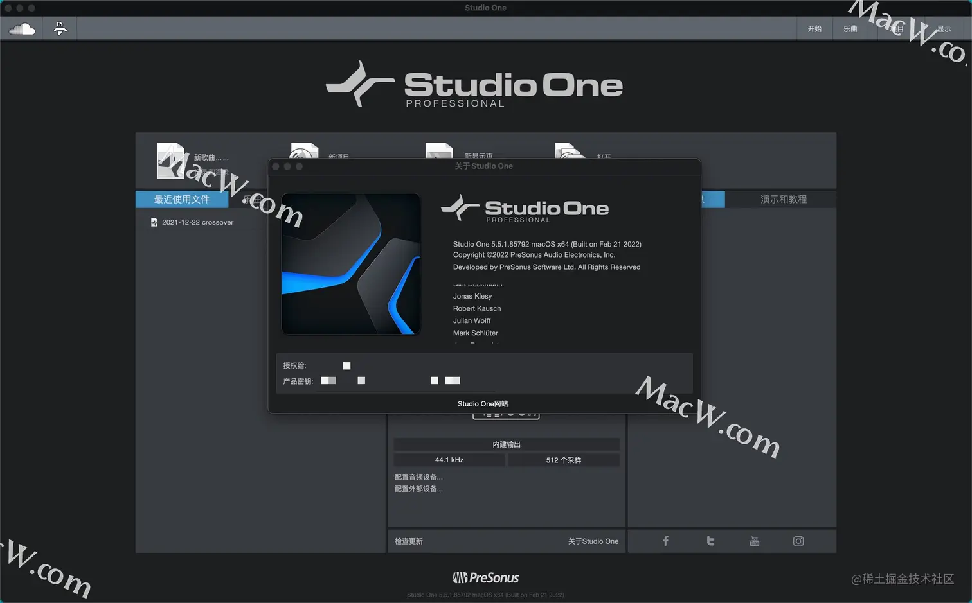Switch to the 开始 (Start) page
Image resolution: width=972 pixels, height=603 pixels.
(815, 29)
